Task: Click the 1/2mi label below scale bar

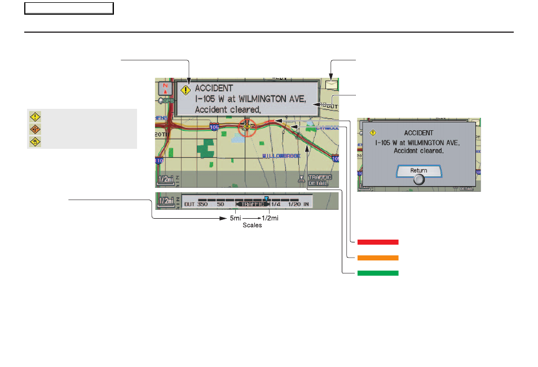Action: [270, 218]
